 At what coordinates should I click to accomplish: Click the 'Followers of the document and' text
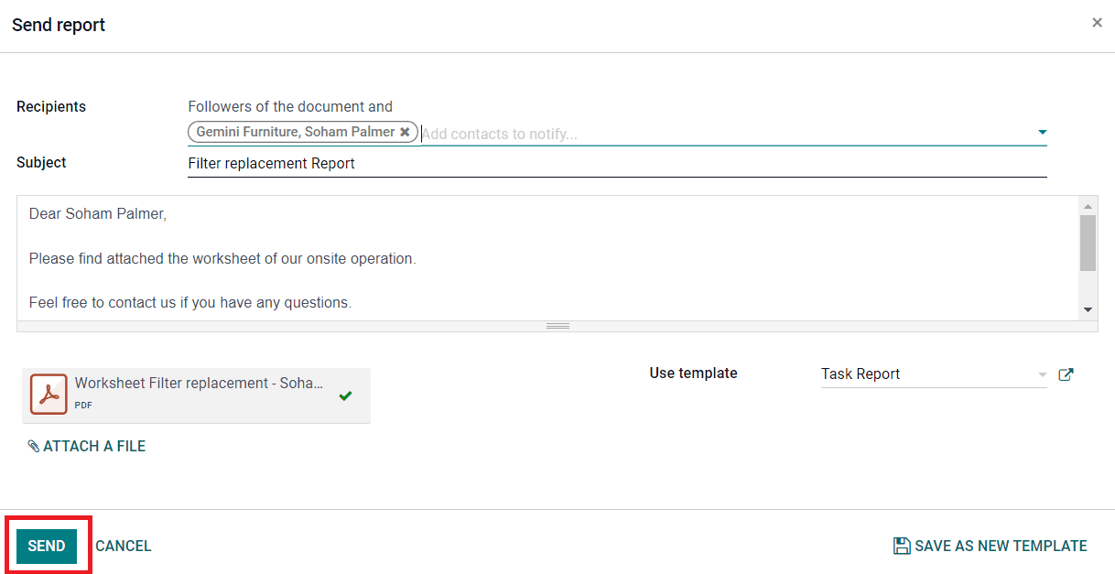(x=290, y=107)
